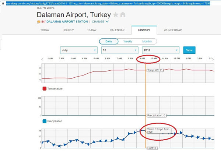Click the 8 AM timeline label
This screenshot has width=221, height=158.
(x=130, y=59)
